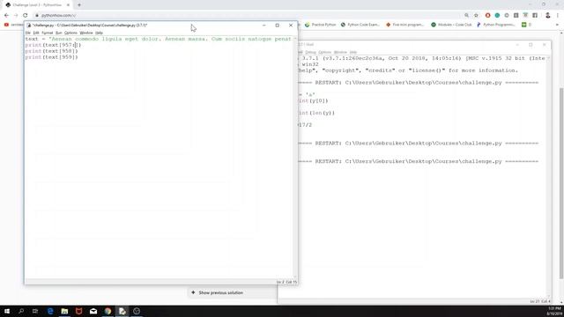The width and height of the screenshot is (564, 317).
Task: Open Options menu in challenge.py editor
Action: click(70, 33)
